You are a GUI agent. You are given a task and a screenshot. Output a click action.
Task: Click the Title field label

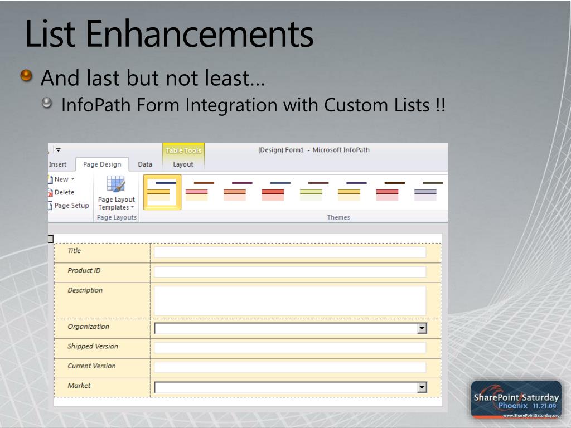74,251
